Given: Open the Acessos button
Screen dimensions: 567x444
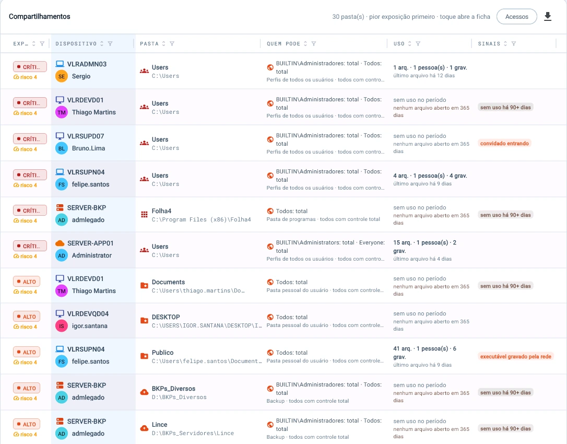Looking at the screenshot, I should click(516, 17).
